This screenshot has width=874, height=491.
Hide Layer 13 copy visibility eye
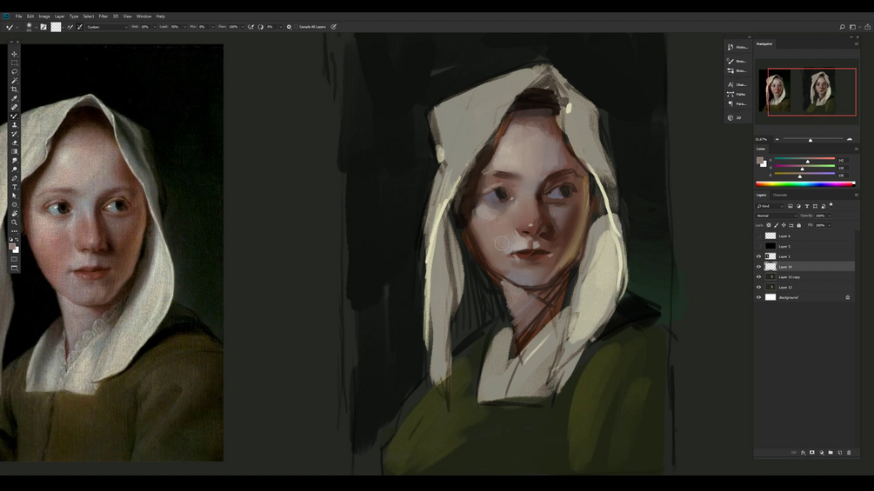point(758,276)
